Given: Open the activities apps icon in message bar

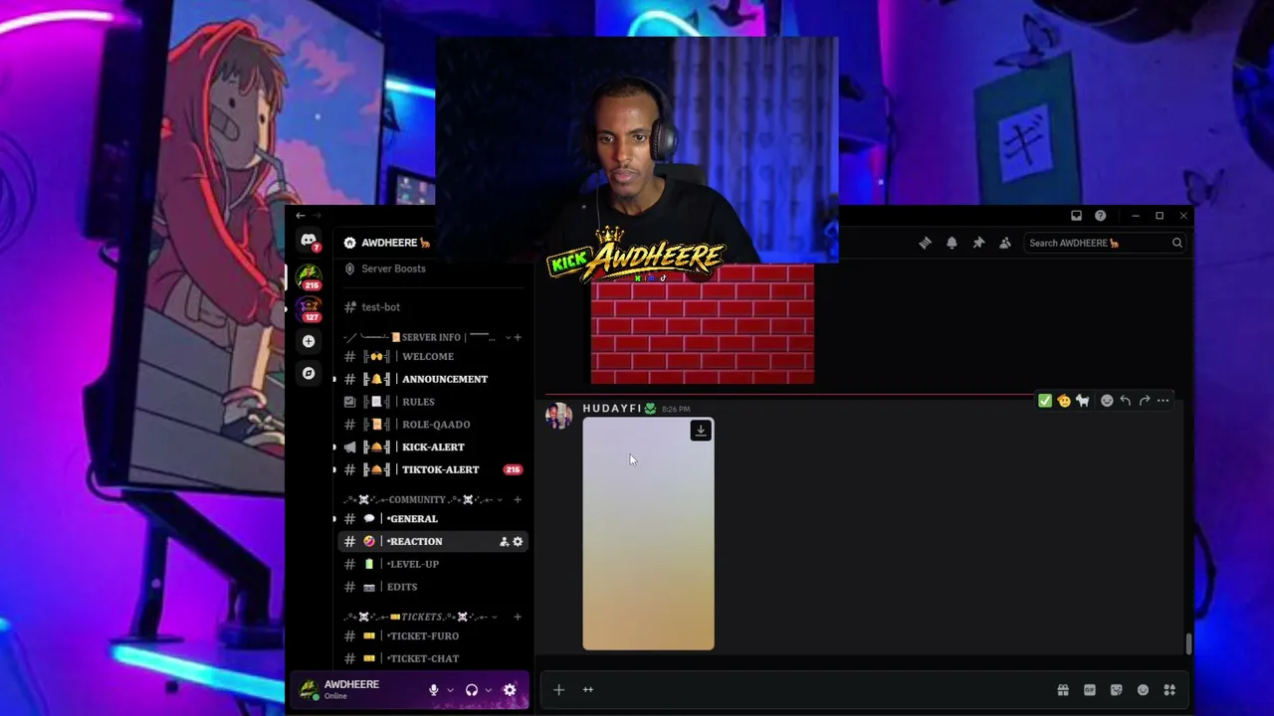Looking at the screenshot, I should click(1169, 690).
